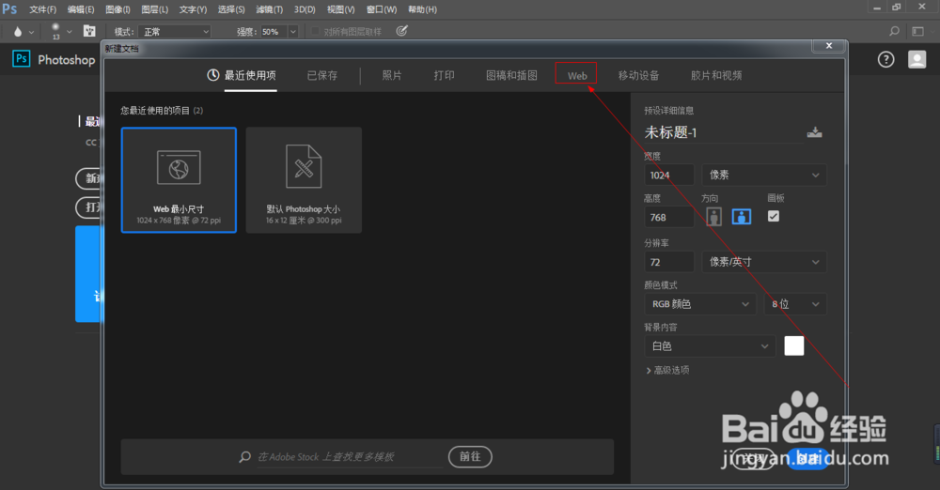Click the user profile avatar icon
940x490 pixels.
916,59
